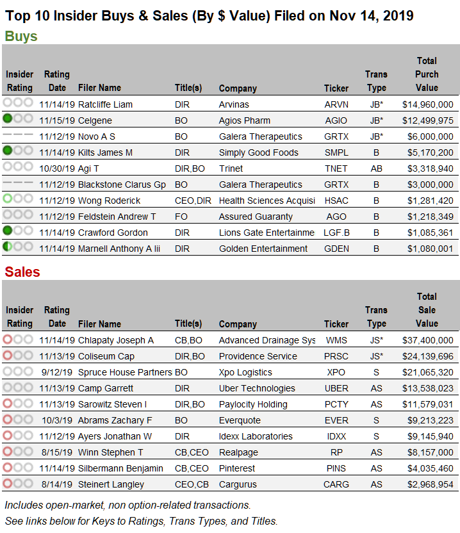The width and height of the screenshot is (460, 533).
Task: Click the Filer Name header in Buys table
Action: click(x=99, y=88)
